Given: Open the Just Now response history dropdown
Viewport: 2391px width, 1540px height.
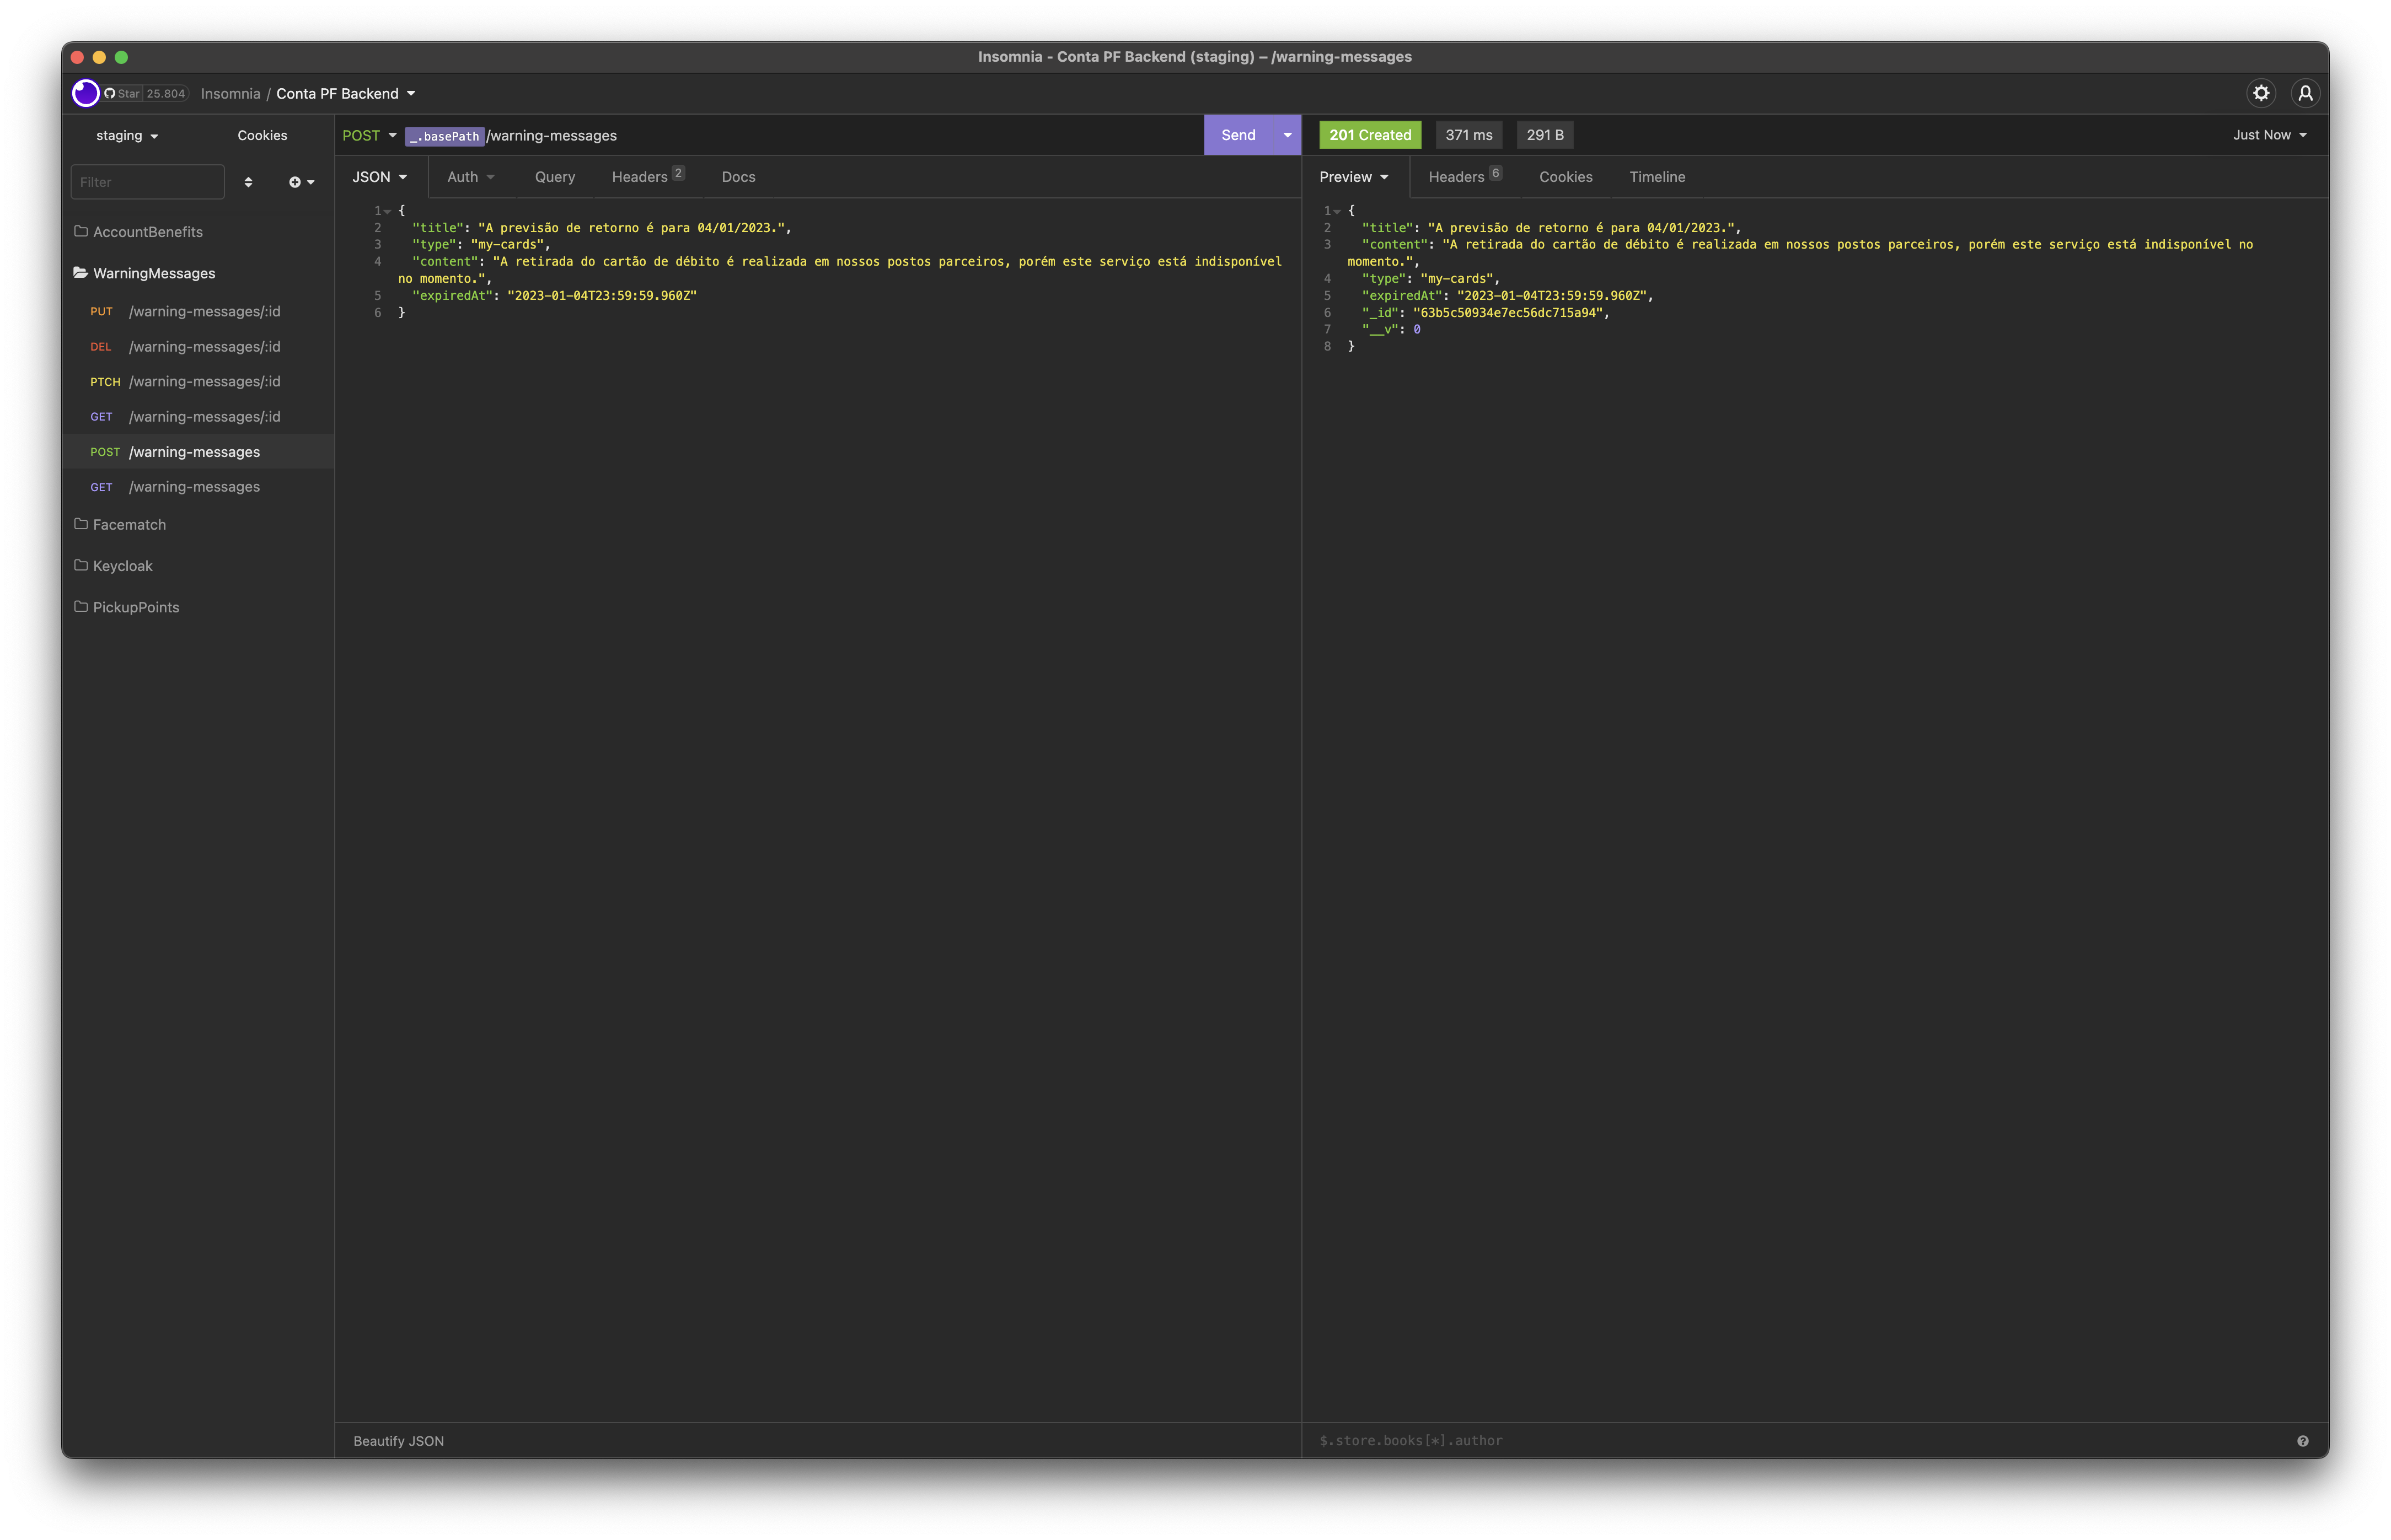Looking at the screenshot, I should 2270,135.
